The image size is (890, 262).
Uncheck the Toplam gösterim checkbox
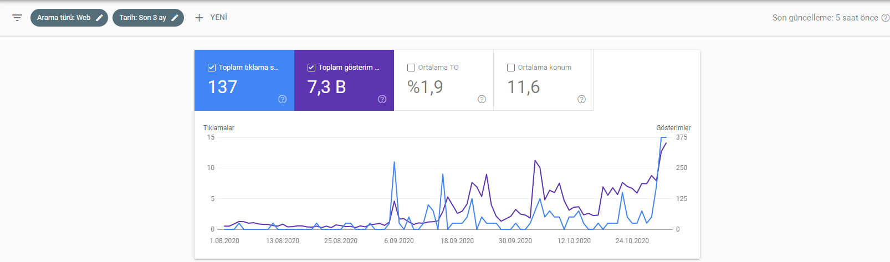coord(311,68)
